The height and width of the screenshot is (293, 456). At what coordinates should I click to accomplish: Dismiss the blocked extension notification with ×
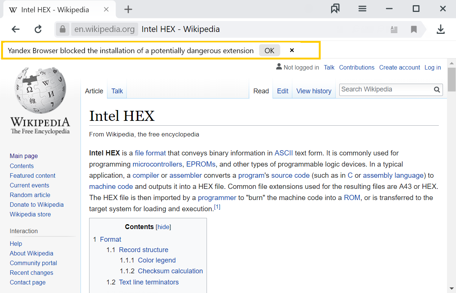[292, 50]
